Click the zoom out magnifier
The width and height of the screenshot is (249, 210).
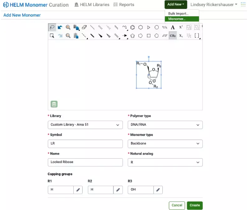[68, 36]
